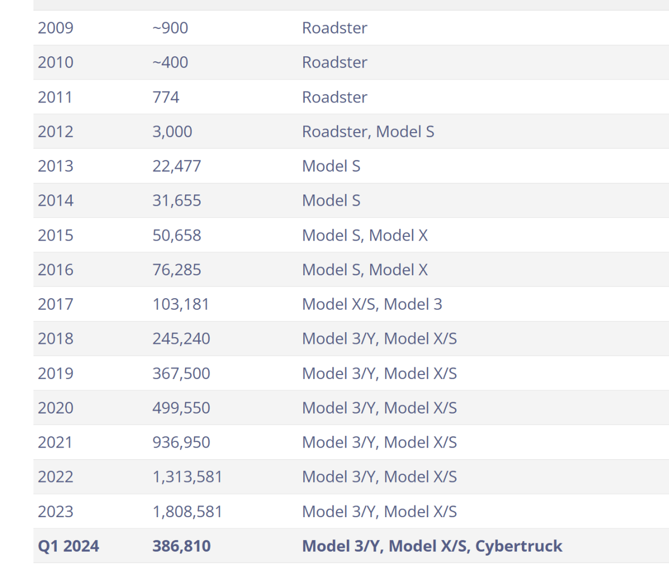Select the 936,950 value for 2021
Image resolution: width=669 pixels, height=579 pixels.
coord(181,442)
